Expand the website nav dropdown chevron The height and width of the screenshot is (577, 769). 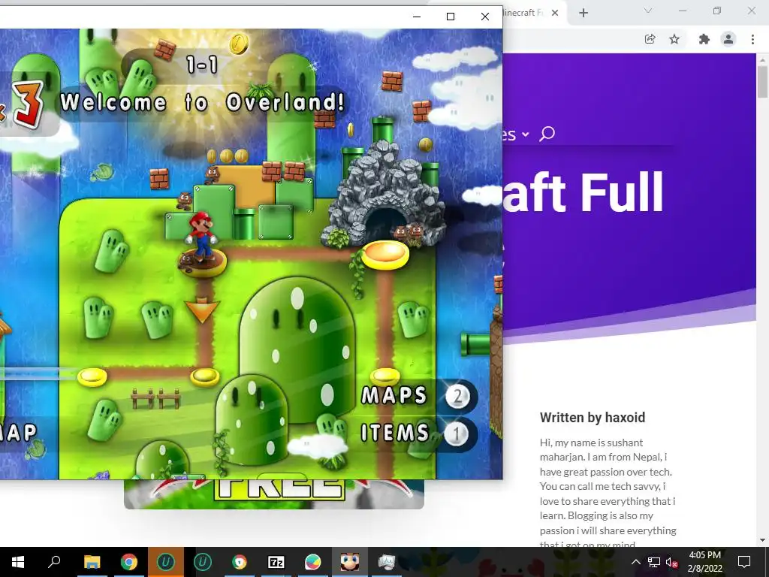pyautogui.click(x=526, y=134)
